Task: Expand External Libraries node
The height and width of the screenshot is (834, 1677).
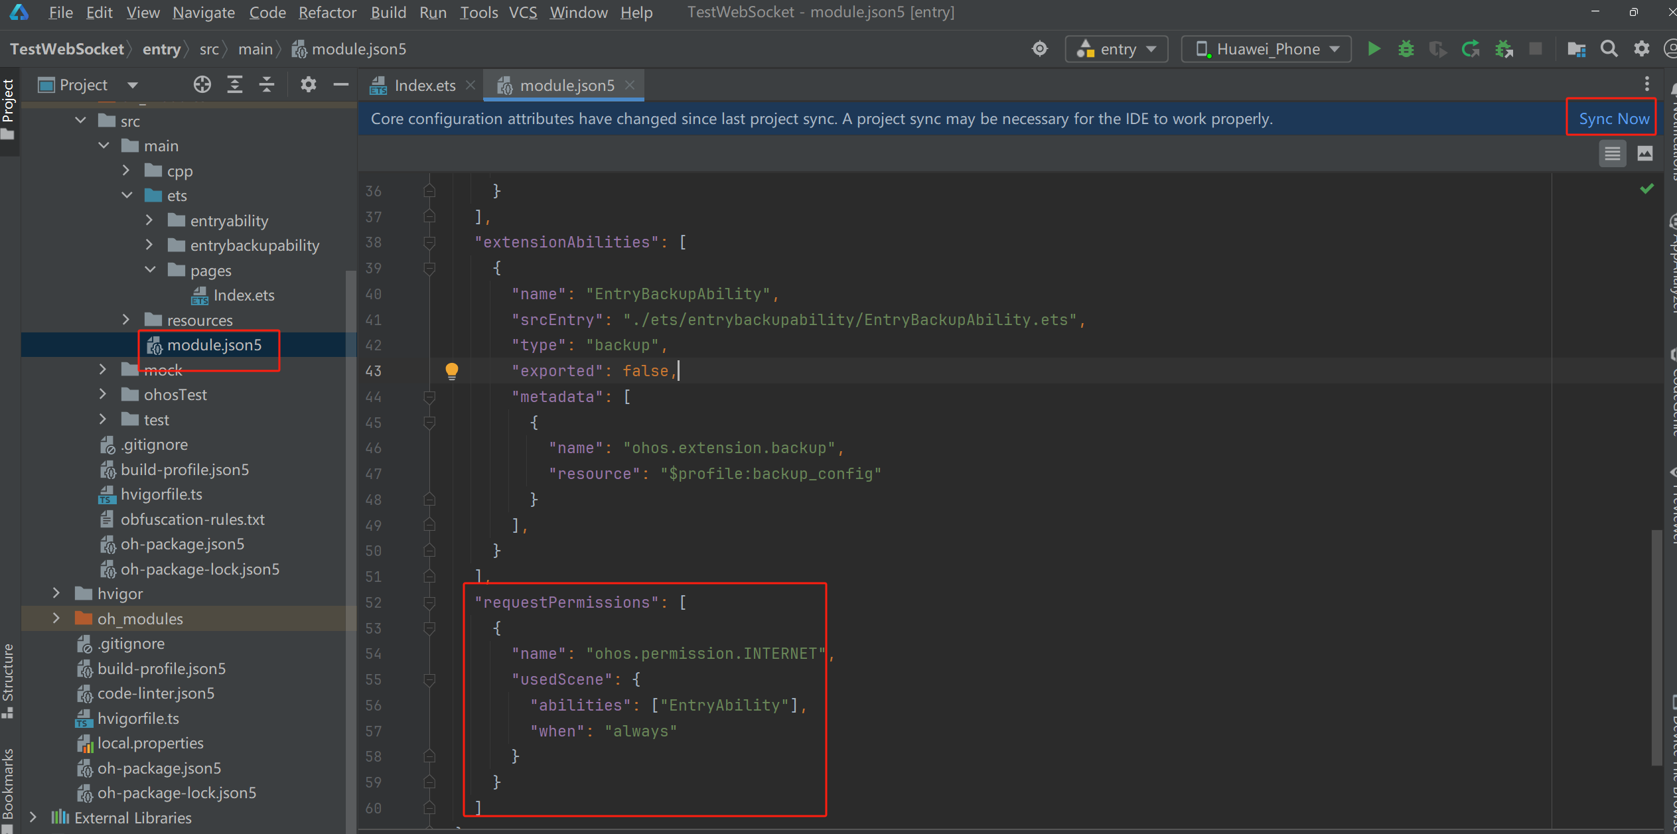Action: pos(33,817)
